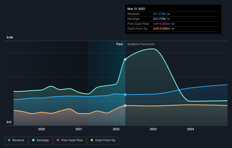
Task: Click the Revenue row label in tooltip
Action: point(133,14)
